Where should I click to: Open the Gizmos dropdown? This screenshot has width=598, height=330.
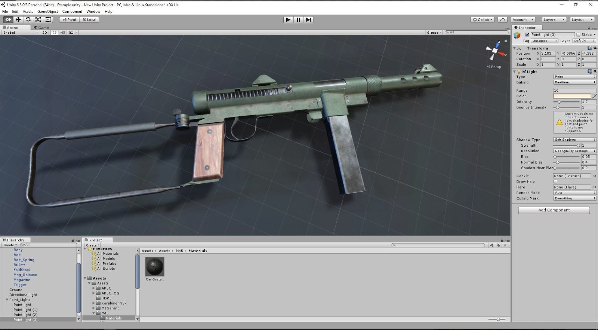[x=434, y=33]
